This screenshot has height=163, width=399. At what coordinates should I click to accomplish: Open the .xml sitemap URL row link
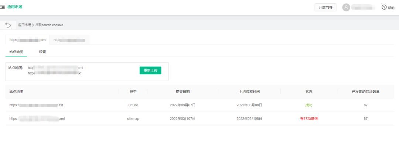(x=37, y=119)
